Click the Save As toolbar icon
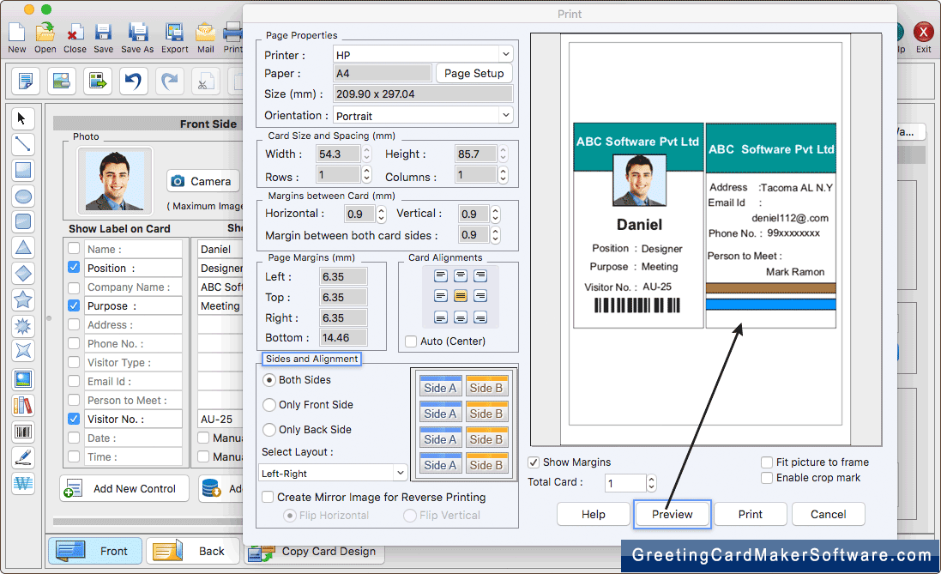Viewport: 941px width, 574px height. [137, 37]
